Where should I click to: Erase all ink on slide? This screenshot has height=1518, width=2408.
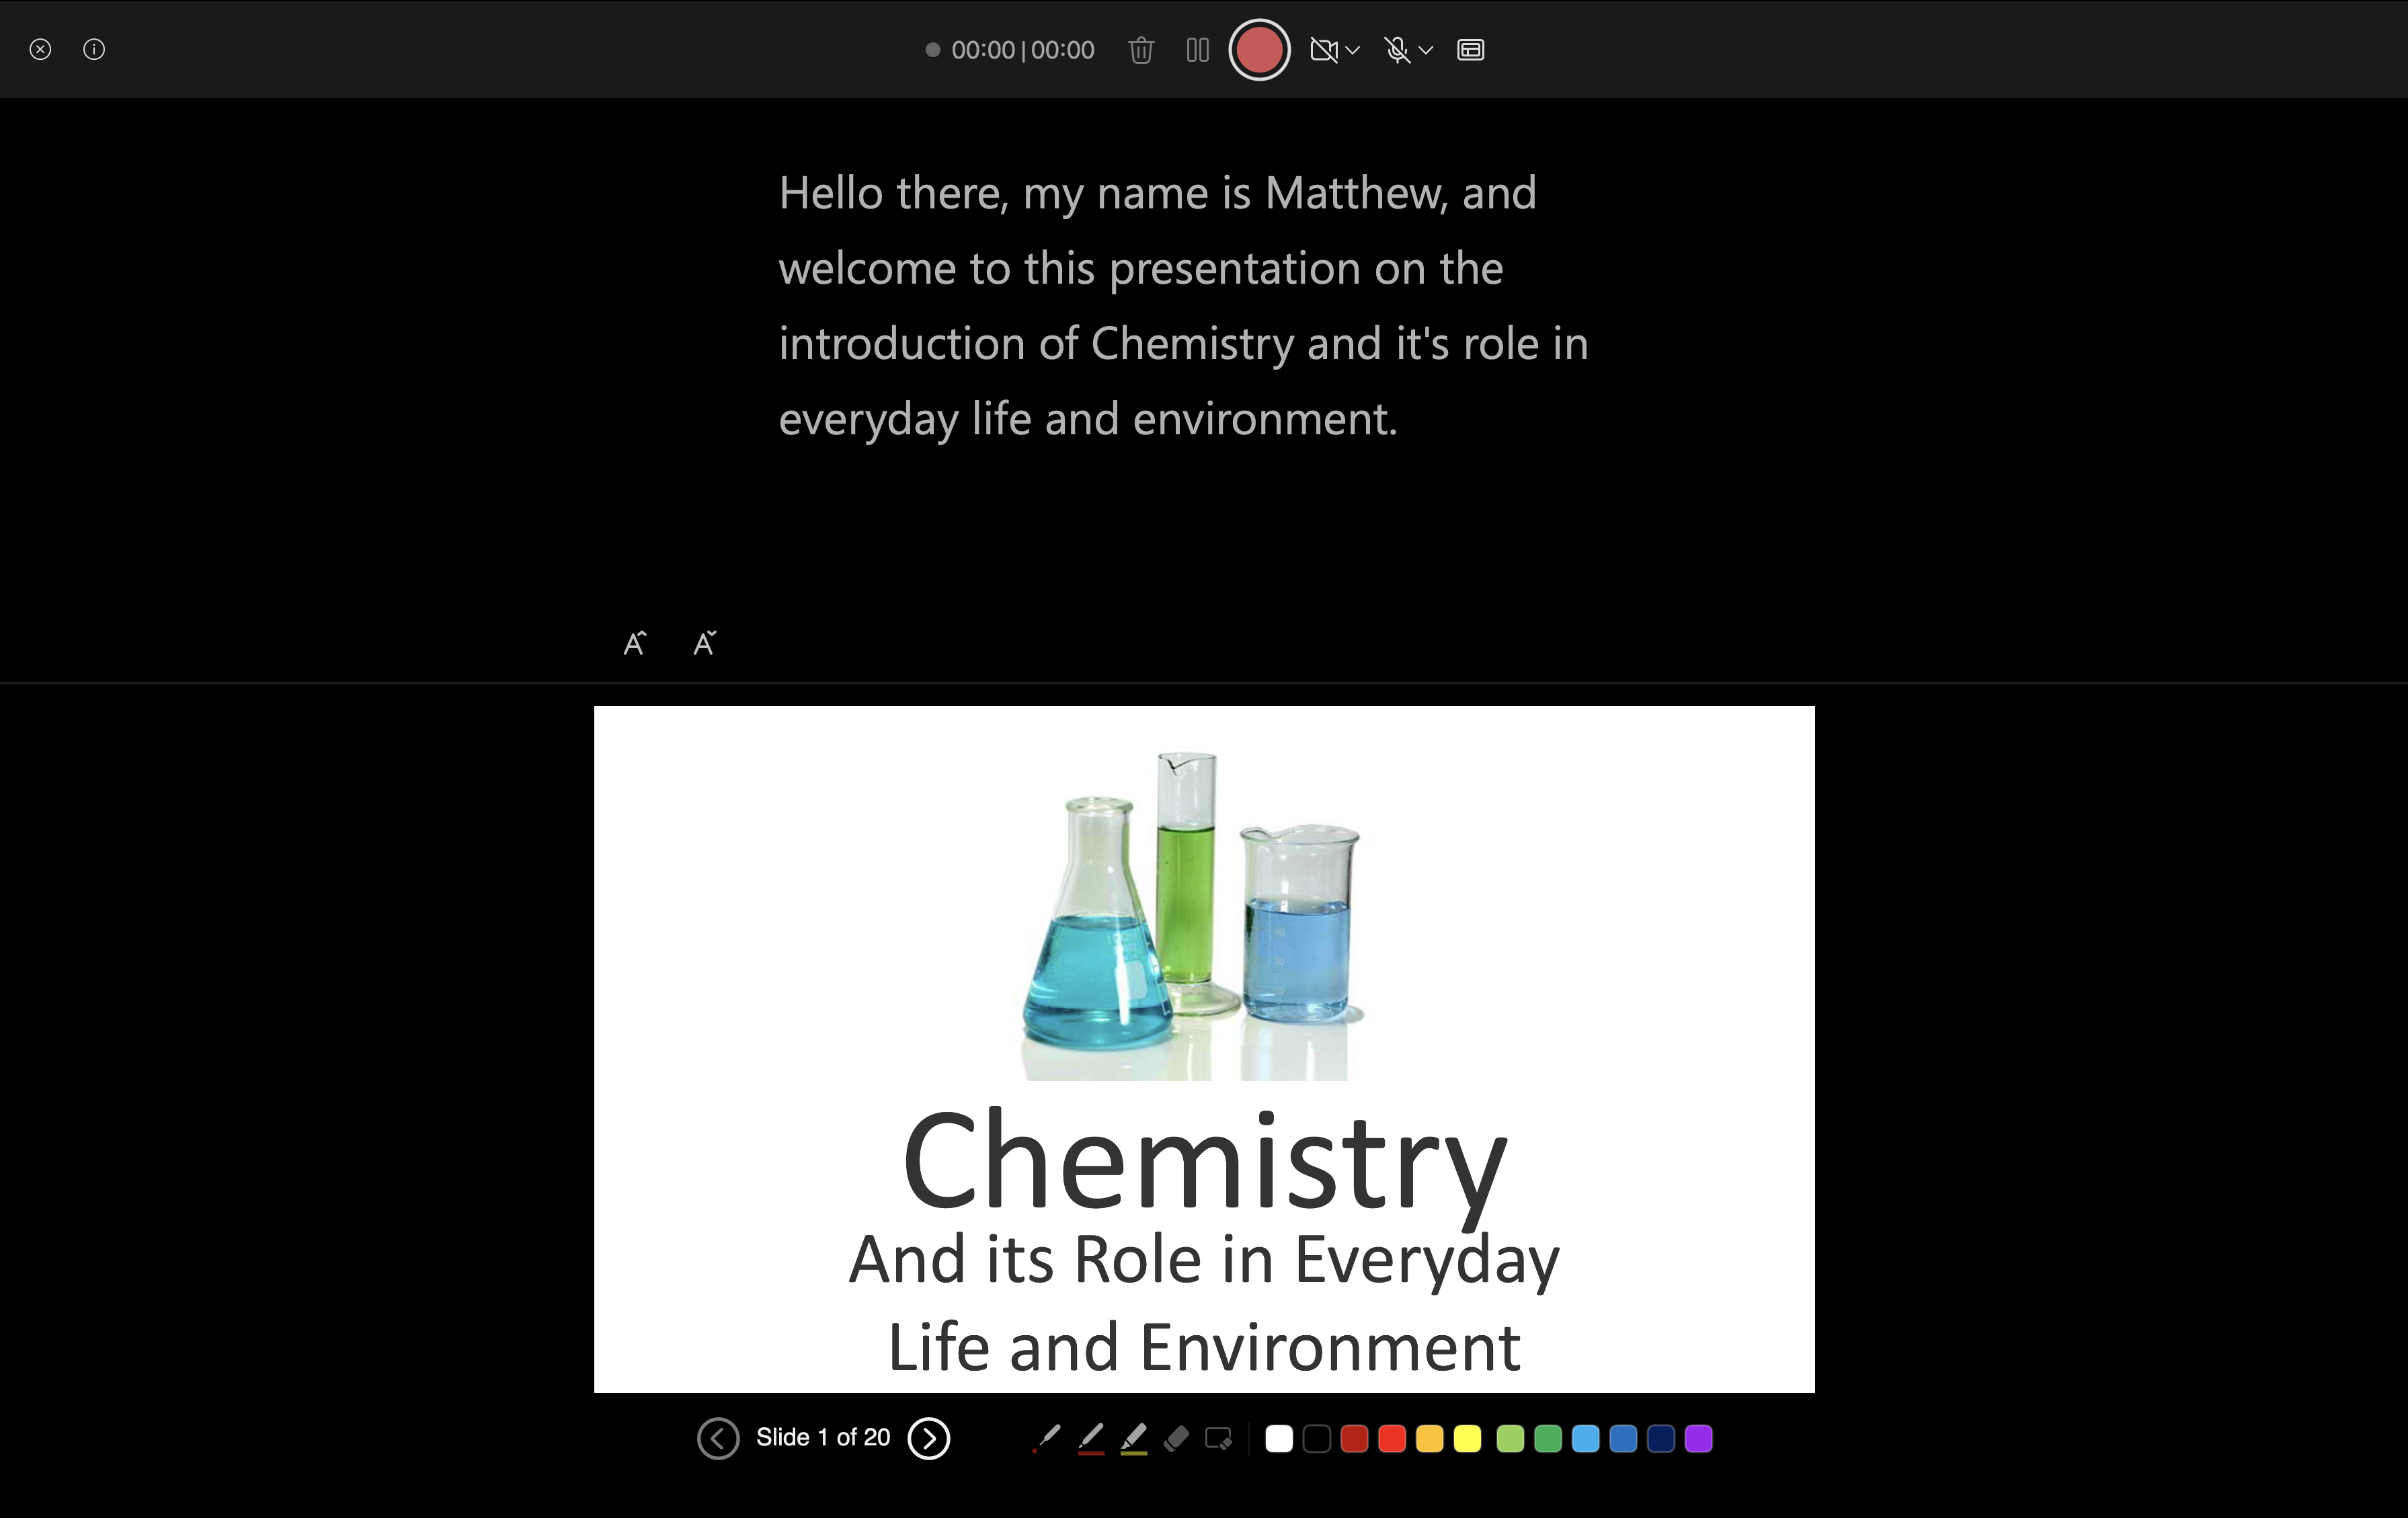tap(1218, 1439)
